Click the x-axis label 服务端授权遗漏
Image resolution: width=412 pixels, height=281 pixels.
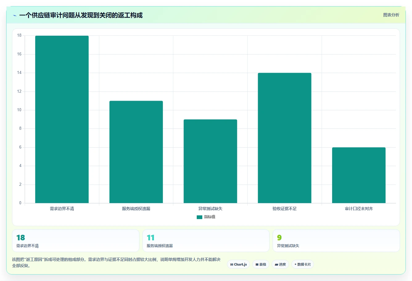(136, 209)
